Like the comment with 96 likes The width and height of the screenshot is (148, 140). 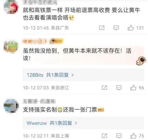(x=133, y=87)
